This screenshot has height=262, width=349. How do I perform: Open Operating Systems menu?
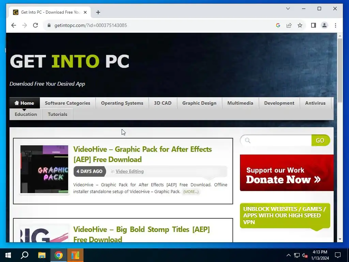coord(122,103)
